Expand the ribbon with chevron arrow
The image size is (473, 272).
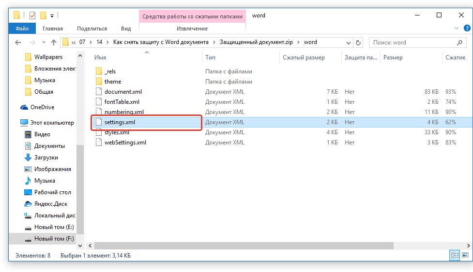pyautogui.click(x=457, y=29)
